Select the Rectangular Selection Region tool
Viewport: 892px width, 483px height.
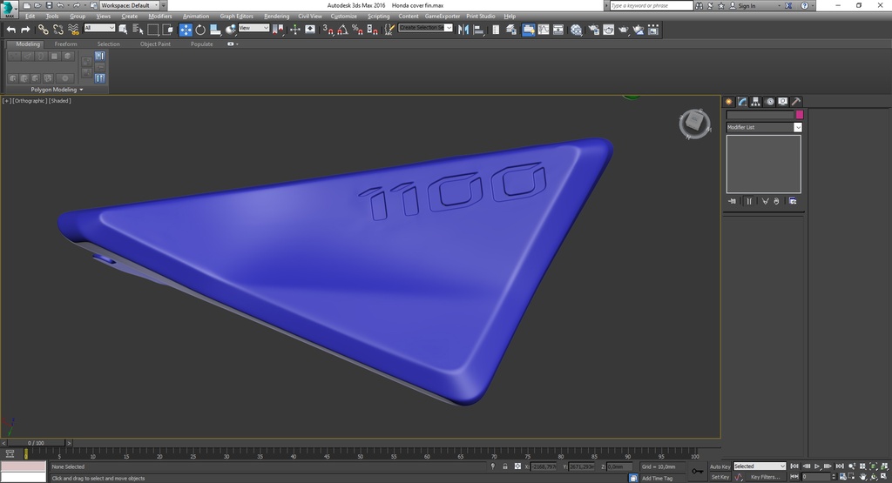(x=153, y=30)
